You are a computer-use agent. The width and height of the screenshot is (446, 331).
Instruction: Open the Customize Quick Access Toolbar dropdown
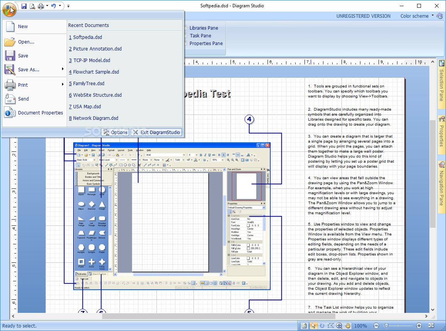[68, 6]
